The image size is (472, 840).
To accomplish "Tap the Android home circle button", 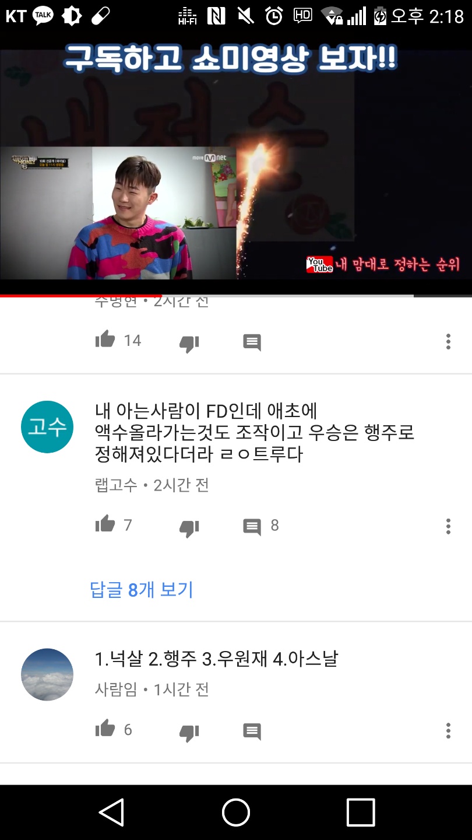I will point(236,812).
